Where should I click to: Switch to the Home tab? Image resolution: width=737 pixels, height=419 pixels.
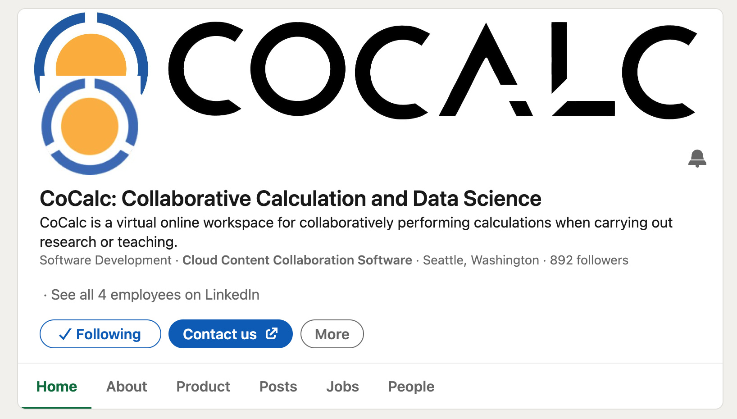[57, 387]
